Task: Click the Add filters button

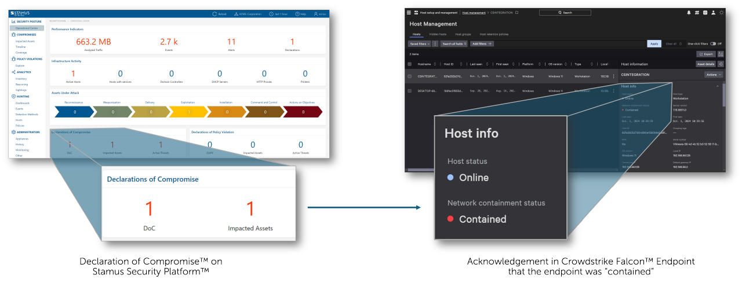Action: click(x=482, y=43)
